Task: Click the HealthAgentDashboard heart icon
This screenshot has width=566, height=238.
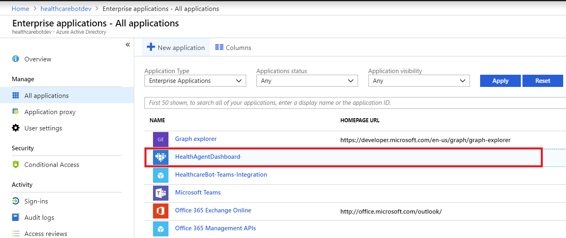Action: (161, 157)
